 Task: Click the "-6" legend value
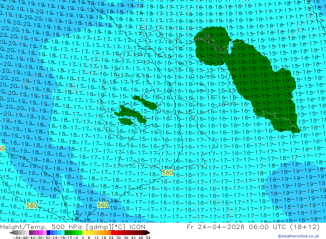[x=76, y=238]
